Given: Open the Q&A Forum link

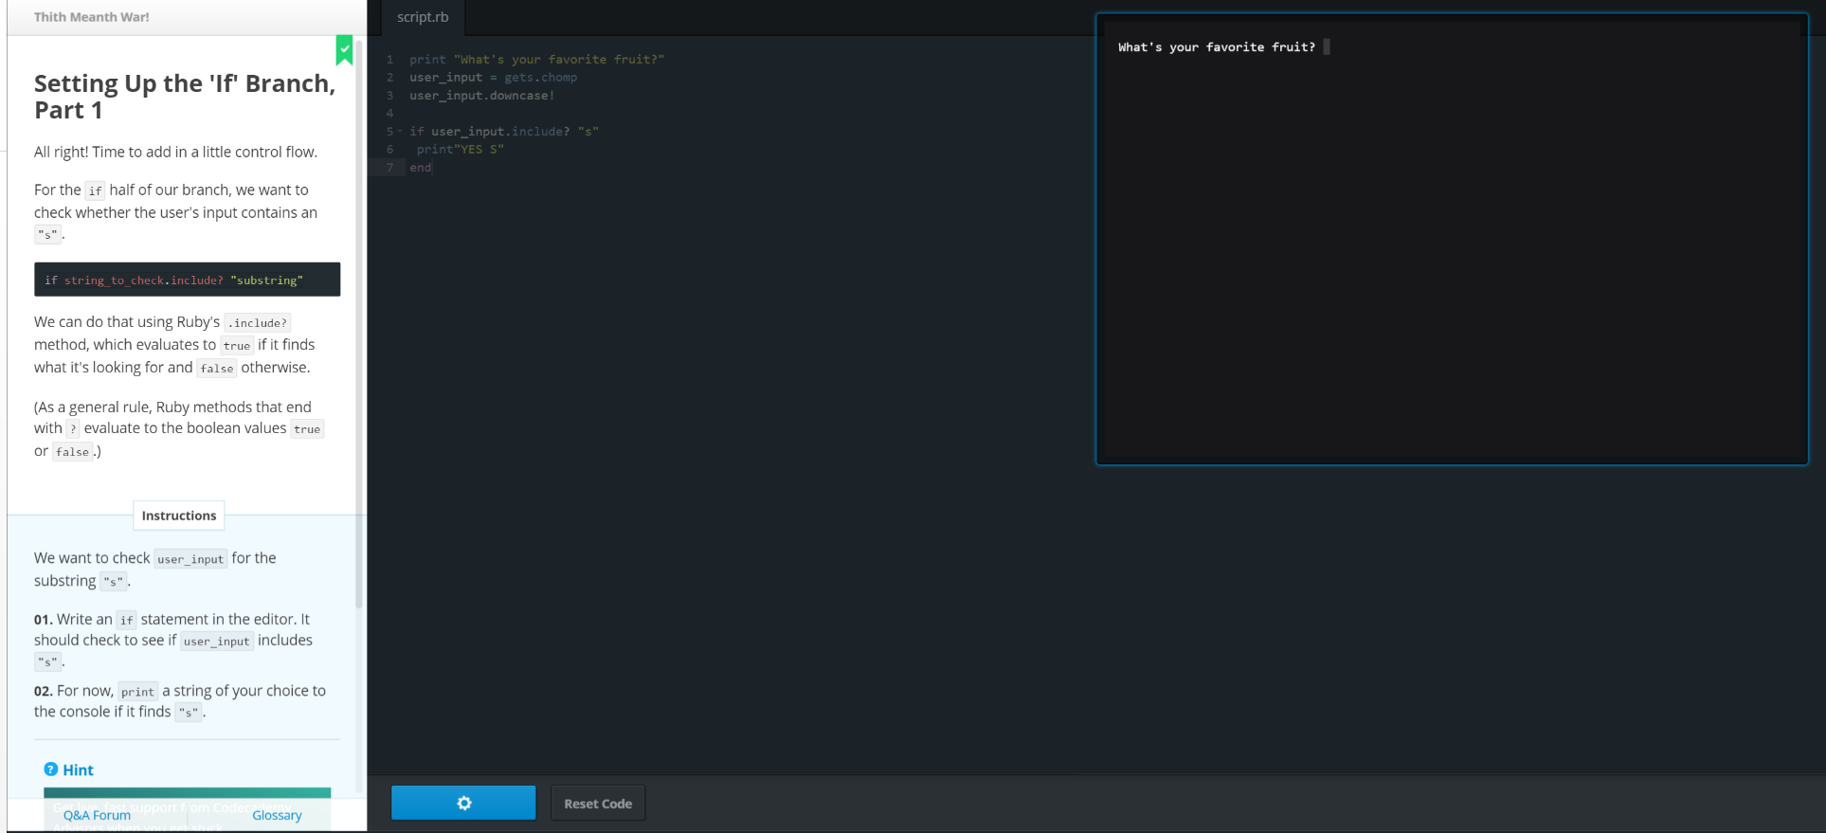Looking at the screenshot, I should [x=97, y=815].
